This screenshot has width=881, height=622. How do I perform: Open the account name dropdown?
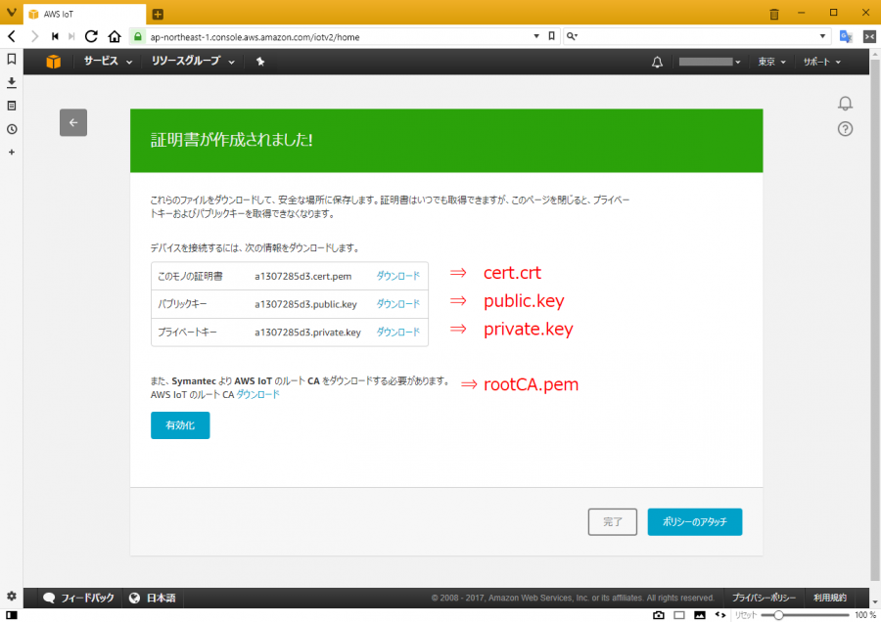click(710, 62)
